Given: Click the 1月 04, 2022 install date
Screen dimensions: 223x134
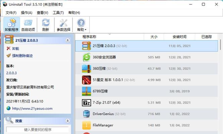Looking at the screenshot, I should (179, 125).
